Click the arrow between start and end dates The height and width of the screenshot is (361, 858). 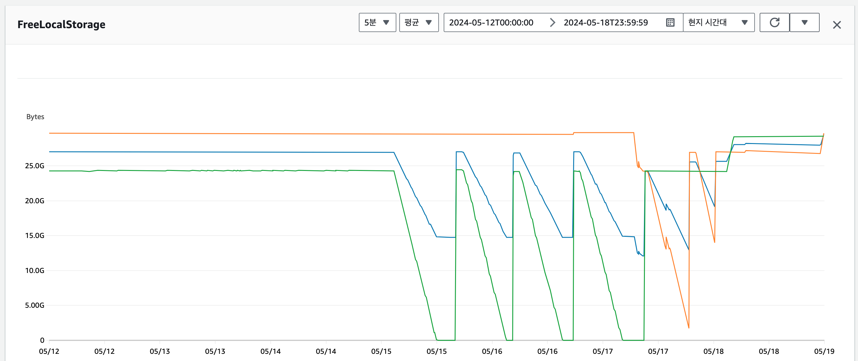coord(552,23)
